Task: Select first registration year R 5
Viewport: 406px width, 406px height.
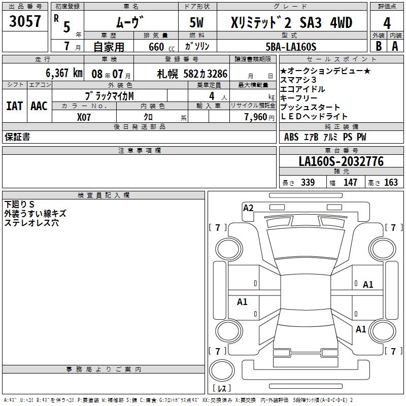Action: tap(62, 23)
